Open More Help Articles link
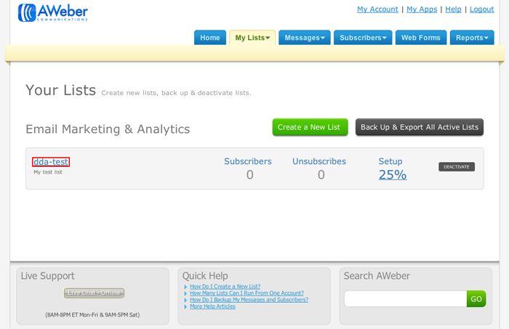This screenshot has height=329, width=509. click(x=212, y=306)
